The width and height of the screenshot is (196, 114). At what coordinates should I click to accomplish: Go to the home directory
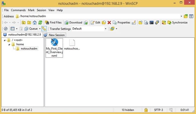point(35,23)
